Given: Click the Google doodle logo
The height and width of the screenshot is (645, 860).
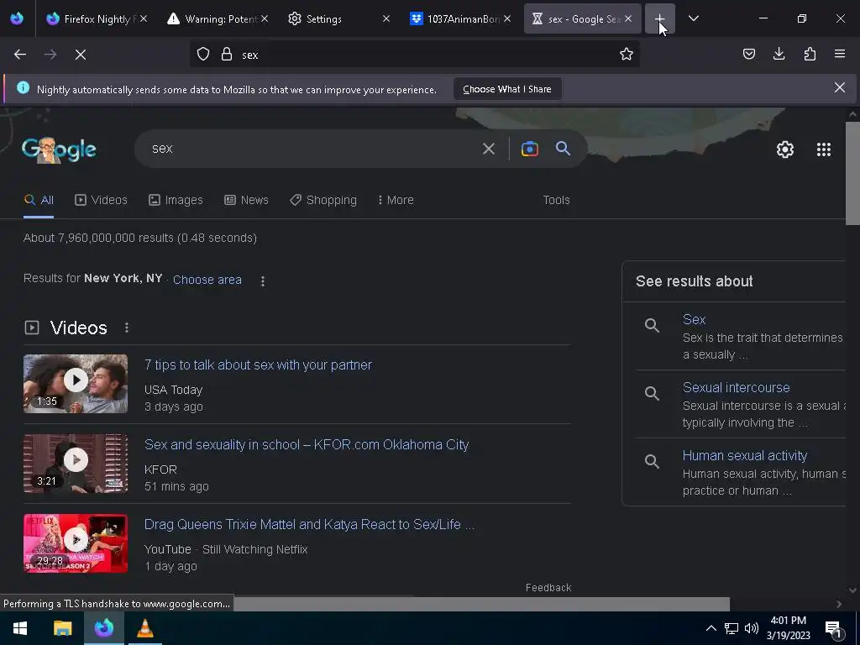Looking at the screenshot, I should point(59,149).
